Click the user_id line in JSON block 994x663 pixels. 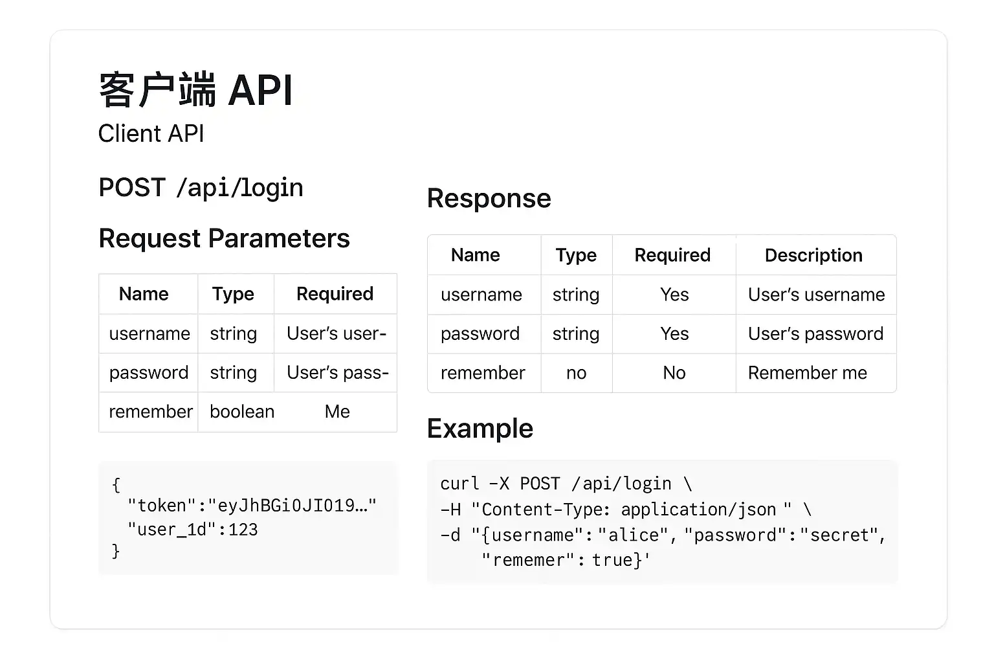[x=193, y=530]
